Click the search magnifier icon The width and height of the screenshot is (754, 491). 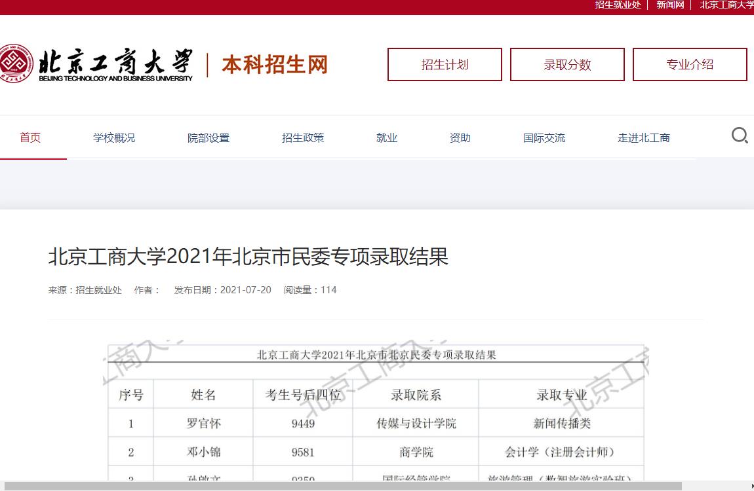pos(740,136)
